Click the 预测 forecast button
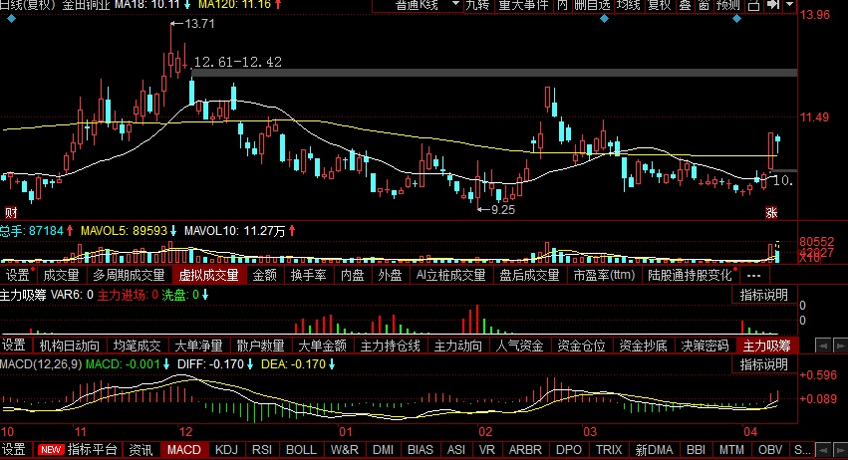 pyautogui.click(x=728, y=5)
